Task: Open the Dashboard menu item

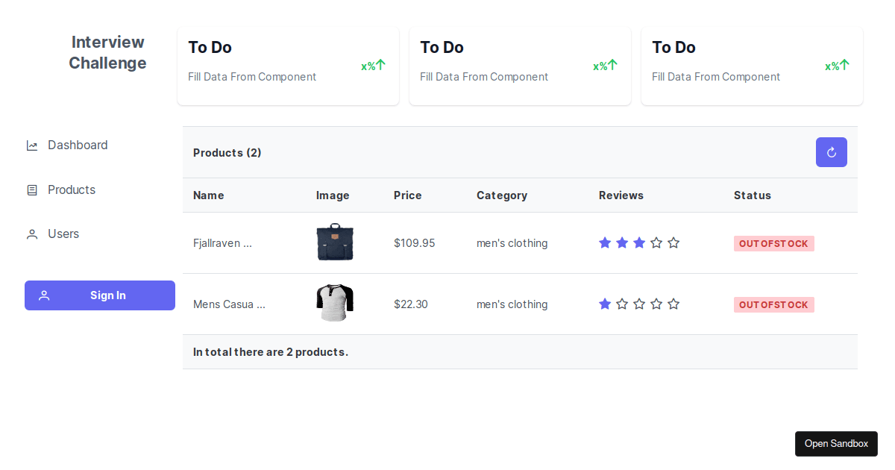Action: (78, 145)
